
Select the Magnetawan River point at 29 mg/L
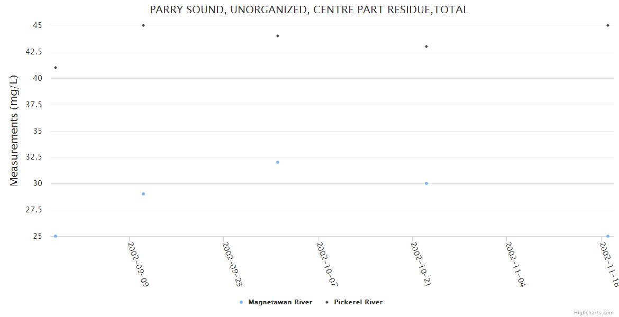point(143,194)
